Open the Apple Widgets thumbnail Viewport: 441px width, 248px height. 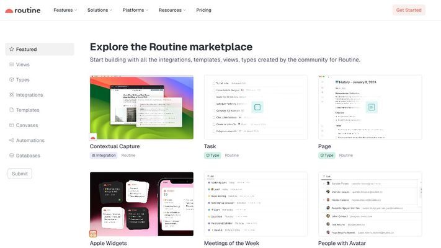[141, 204]
